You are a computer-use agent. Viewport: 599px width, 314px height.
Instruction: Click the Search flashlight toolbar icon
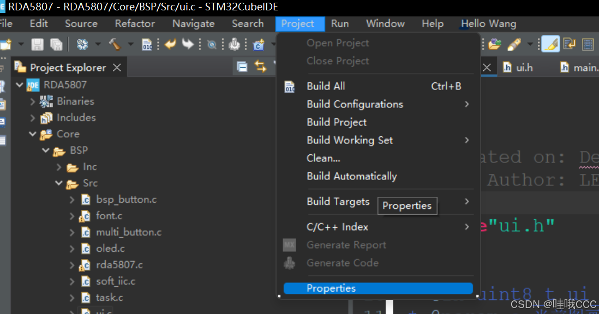point(514,45)
